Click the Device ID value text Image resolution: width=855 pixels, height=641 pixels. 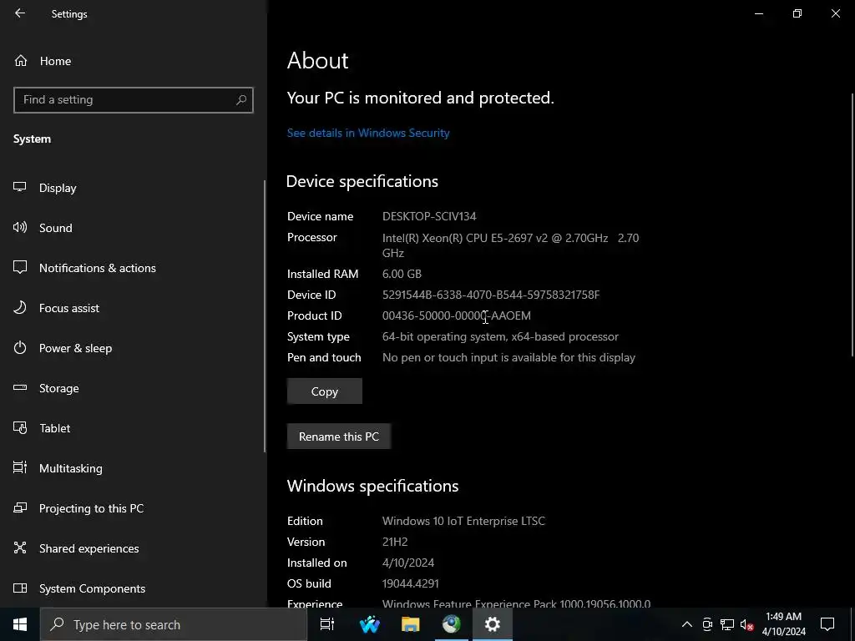coord(491,295)
